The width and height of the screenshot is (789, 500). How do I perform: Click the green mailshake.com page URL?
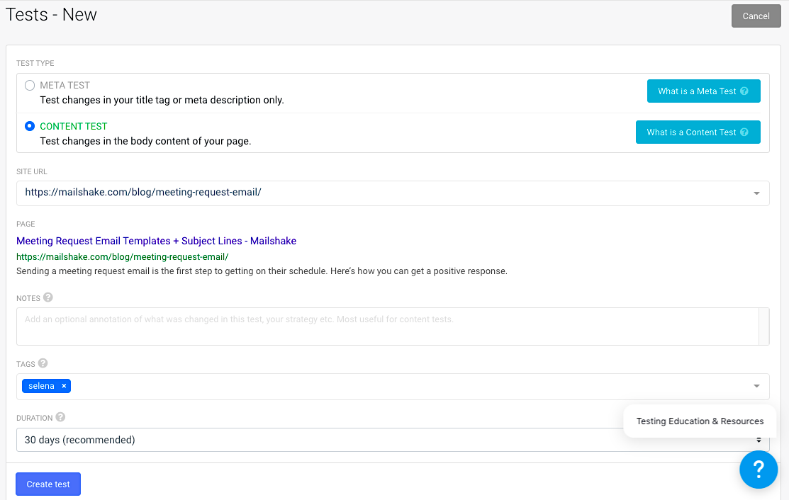pyautogui.click(x=122, y=257)
